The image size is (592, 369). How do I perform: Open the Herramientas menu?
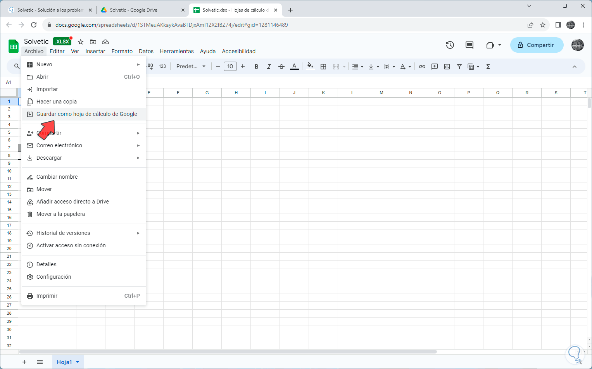[177, 51]
